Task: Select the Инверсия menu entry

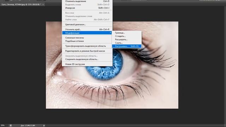Action: point(87,8)
